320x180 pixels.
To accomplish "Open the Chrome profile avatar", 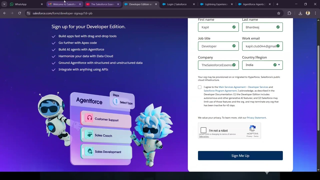I will [308, 13].
